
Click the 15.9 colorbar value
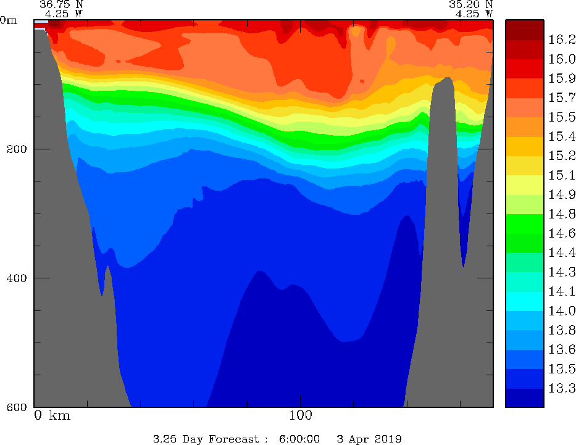[x=562, y=78]
